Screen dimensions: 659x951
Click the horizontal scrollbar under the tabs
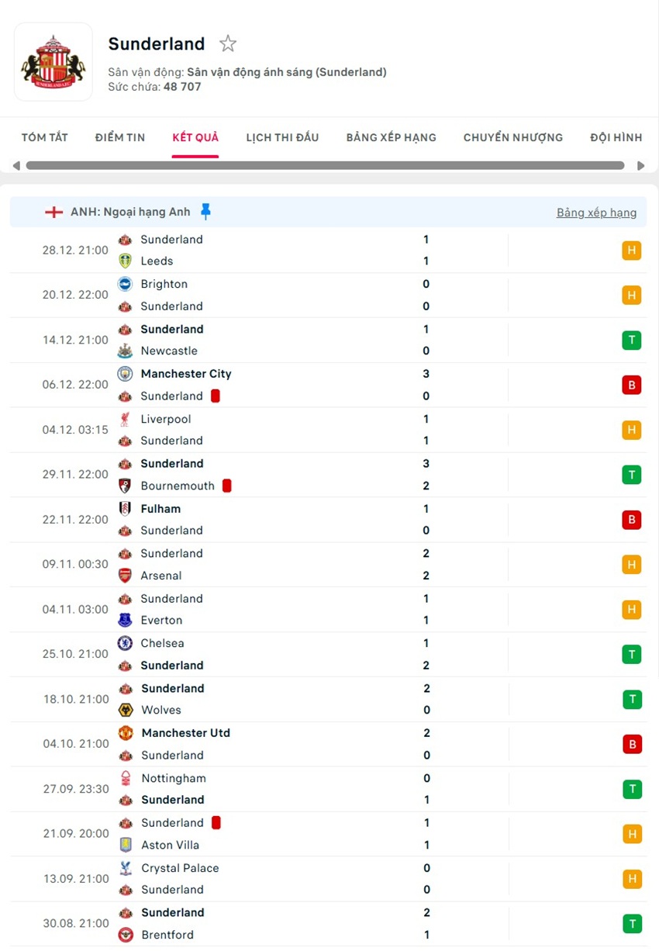[326, 164]
